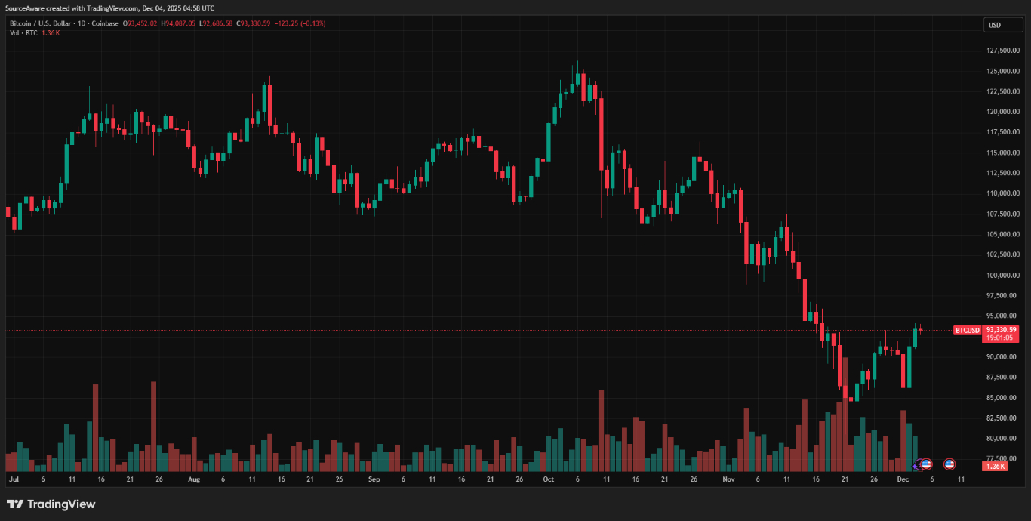Select the Vol · BTC indicator legend
Viewport: 1031px width, 521px height.
pyautogui.click(x=24, y=33)
